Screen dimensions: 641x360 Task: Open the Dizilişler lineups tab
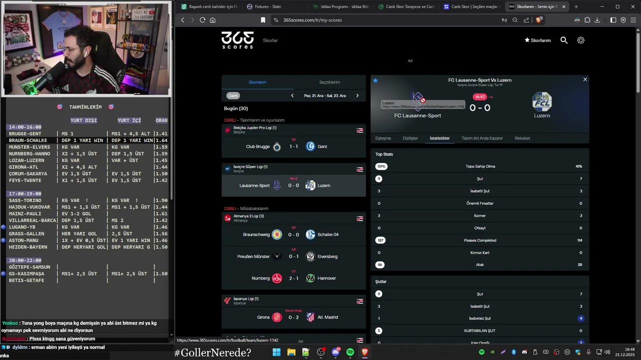click(x=410, y=138)
